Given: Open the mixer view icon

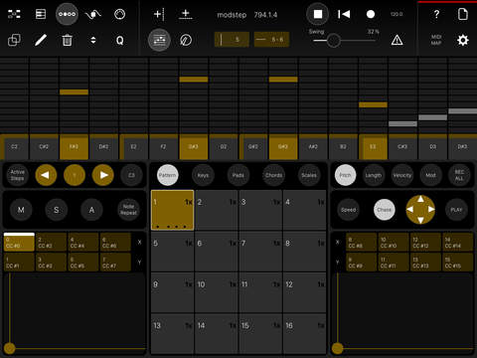Looking at the screenshot, I should click(41, 14).
